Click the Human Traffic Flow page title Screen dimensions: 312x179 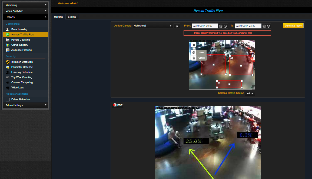pyautogui.click(x=208, y=11)
